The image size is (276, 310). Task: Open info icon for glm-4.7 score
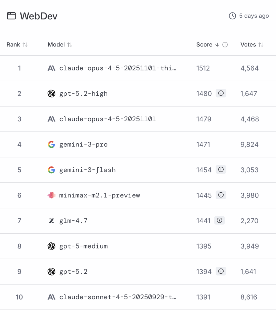[220, 220]
